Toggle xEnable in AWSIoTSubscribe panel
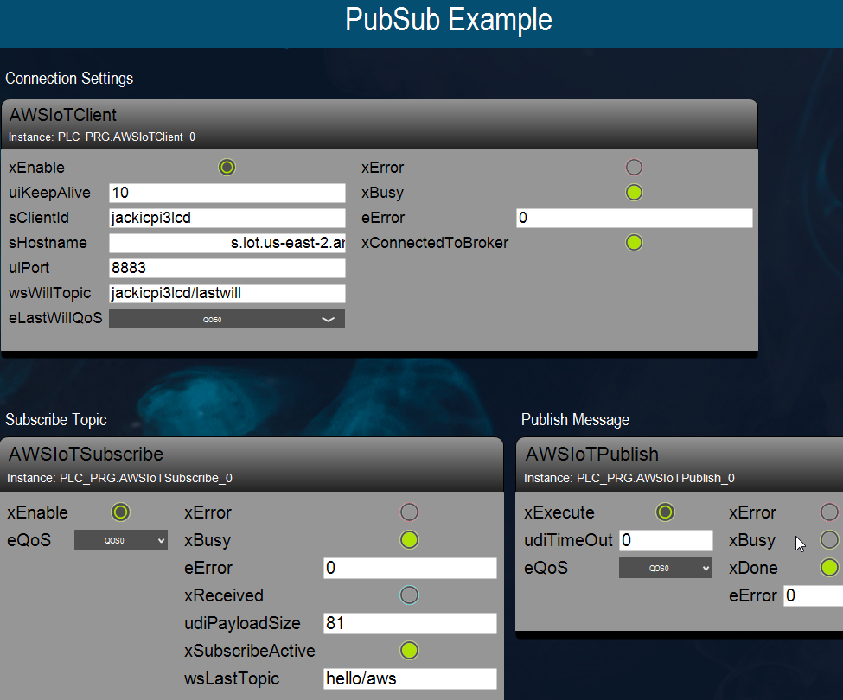This screenshot has height=700, width=843. [x=121, y=512]
